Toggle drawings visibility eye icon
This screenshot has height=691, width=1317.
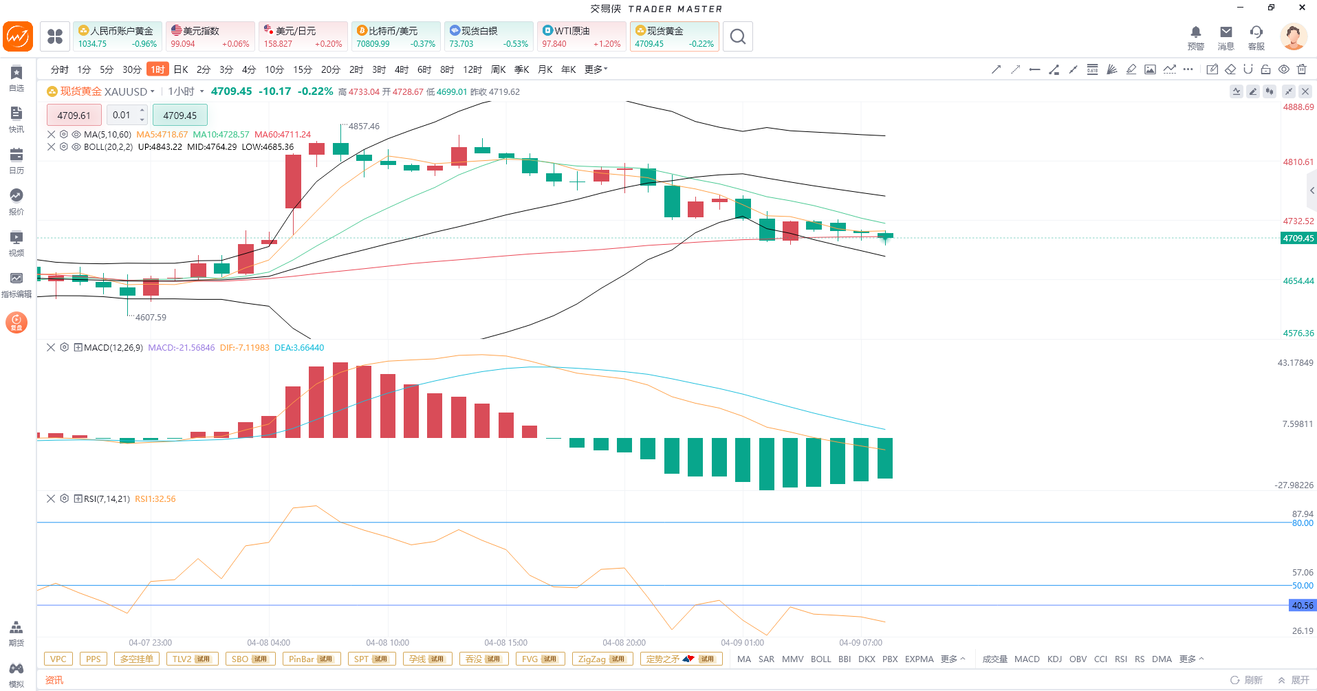pyautogui.click(x=1284, y=69)
